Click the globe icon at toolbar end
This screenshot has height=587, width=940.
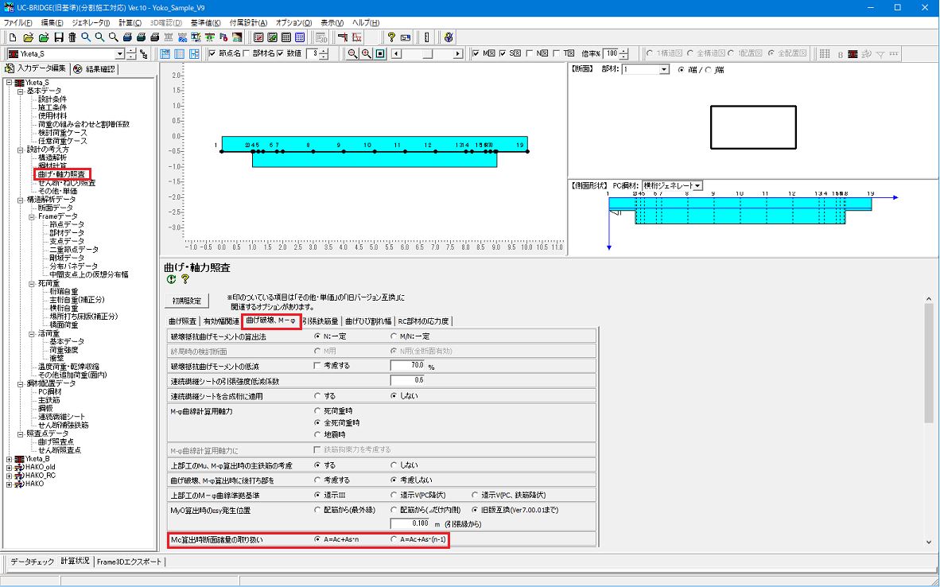click(448, 37)
